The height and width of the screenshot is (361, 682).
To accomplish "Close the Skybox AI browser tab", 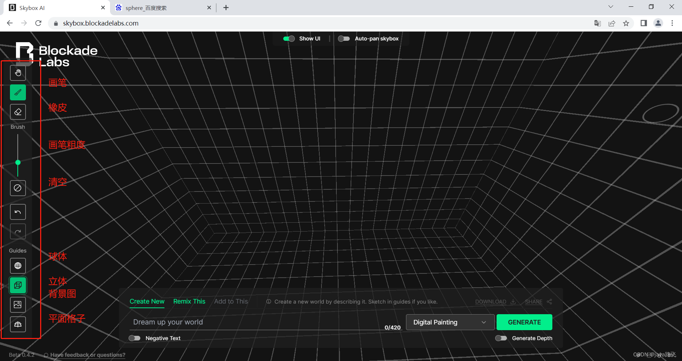I will 103,7.
